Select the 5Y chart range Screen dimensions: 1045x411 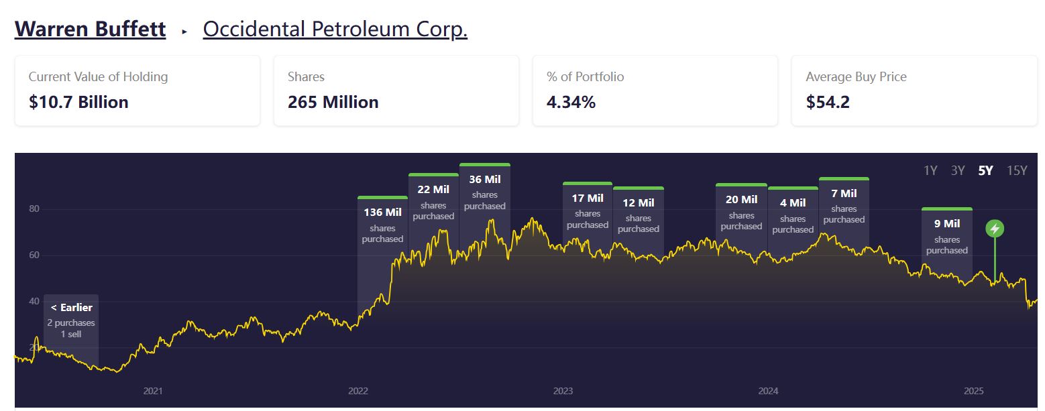point(985,170)
